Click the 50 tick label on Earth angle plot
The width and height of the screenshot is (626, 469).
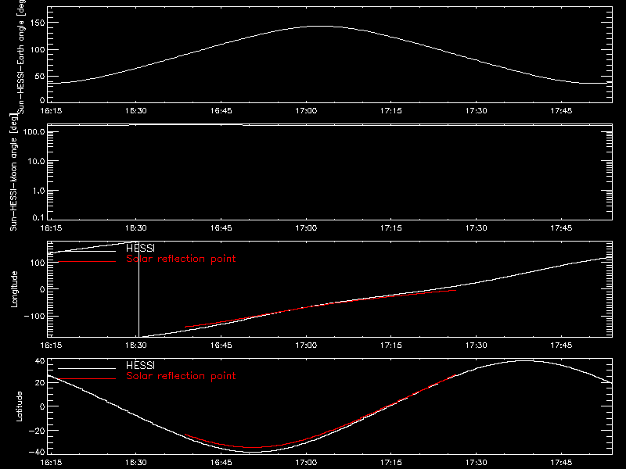[40, 76]
